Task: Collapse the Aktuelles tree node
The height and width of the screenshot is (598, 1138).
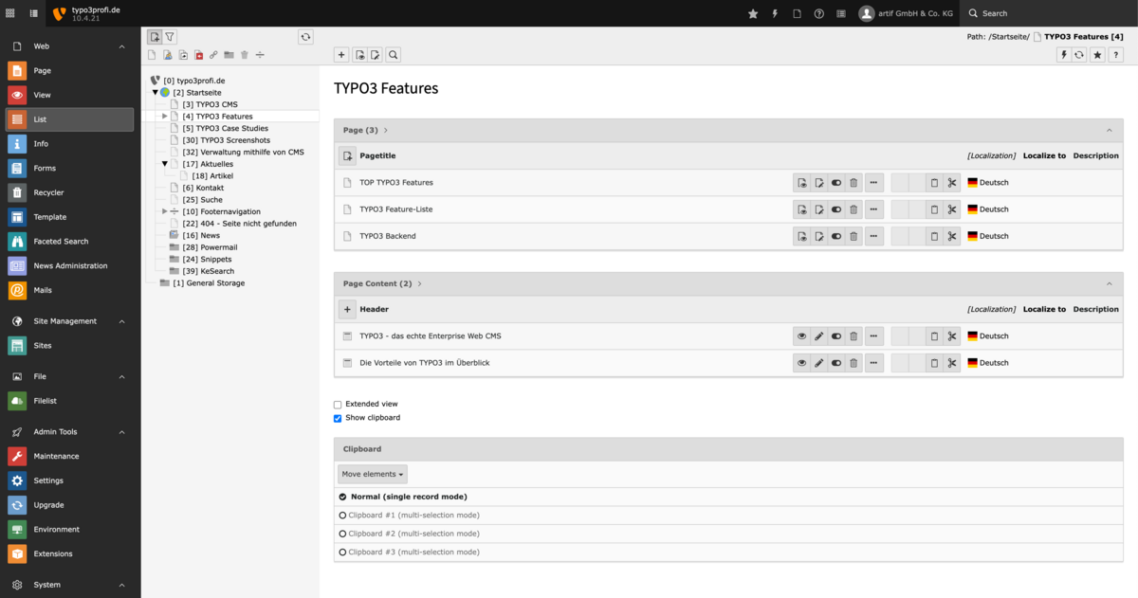Action: click(166, 163)
